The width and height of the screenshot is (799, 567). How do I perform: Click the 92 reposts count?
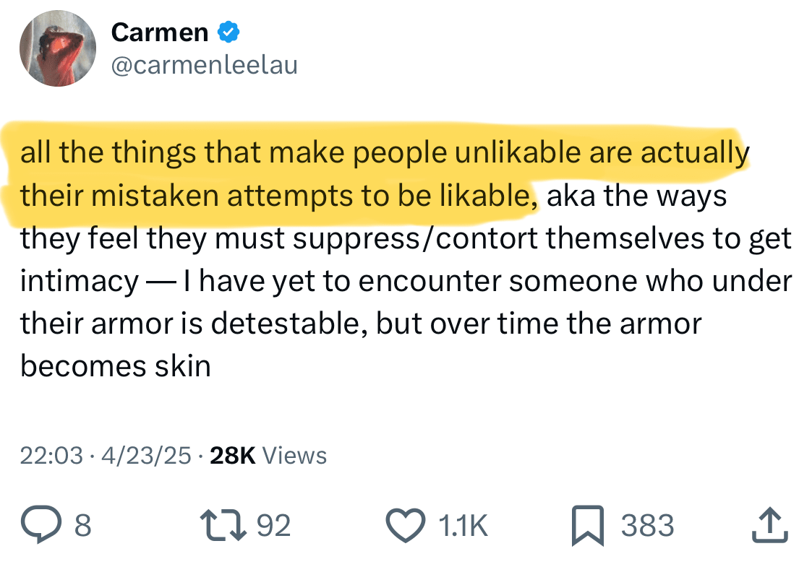pos(273,526)
